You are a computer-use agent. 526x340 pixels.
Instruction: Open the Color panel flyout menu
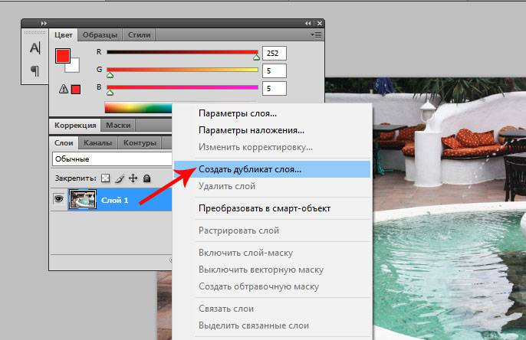click(316, 34)
